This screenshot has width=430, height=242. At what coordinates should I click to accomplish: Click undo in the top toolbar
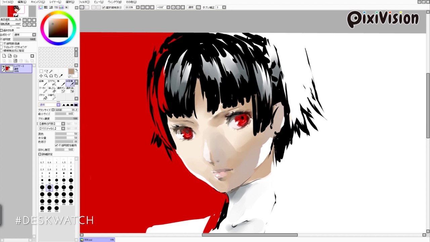coord(82,7)
